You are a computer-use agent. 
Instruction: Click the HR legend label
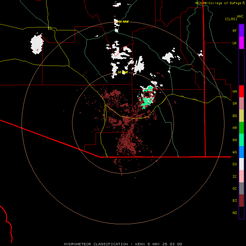(235, 128)
